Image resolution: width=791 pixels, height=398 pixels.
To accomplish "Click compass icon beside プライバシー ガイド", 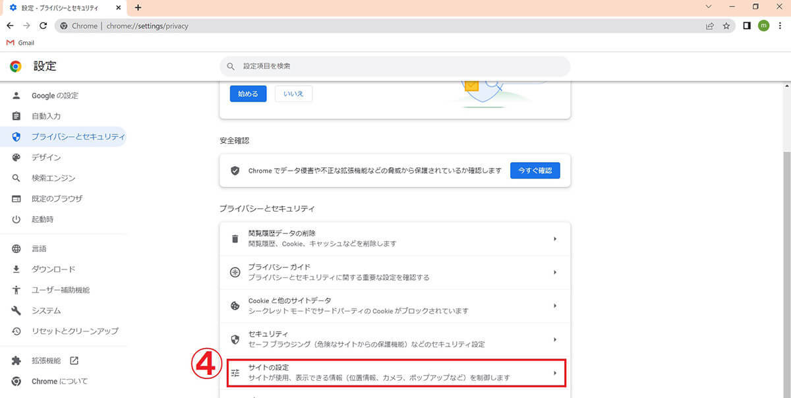I will (235, 272).
